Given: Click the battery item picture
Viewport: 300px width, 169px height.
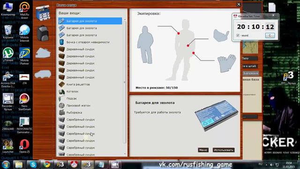Looking at the screenshot, I should tap(216, 115).
